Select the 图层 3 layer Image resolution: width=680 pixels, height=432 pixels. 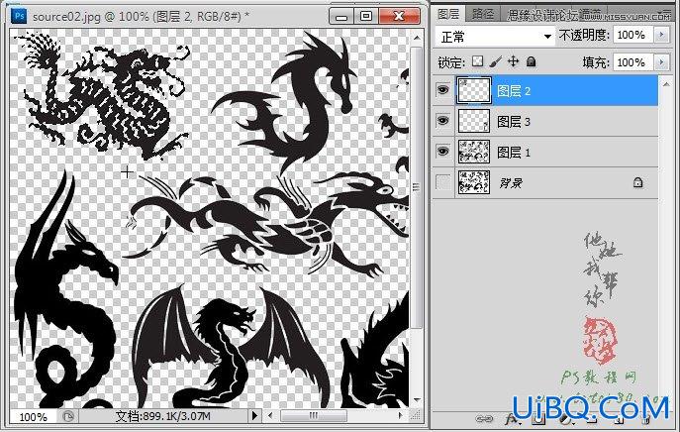[x=545, y=121]
